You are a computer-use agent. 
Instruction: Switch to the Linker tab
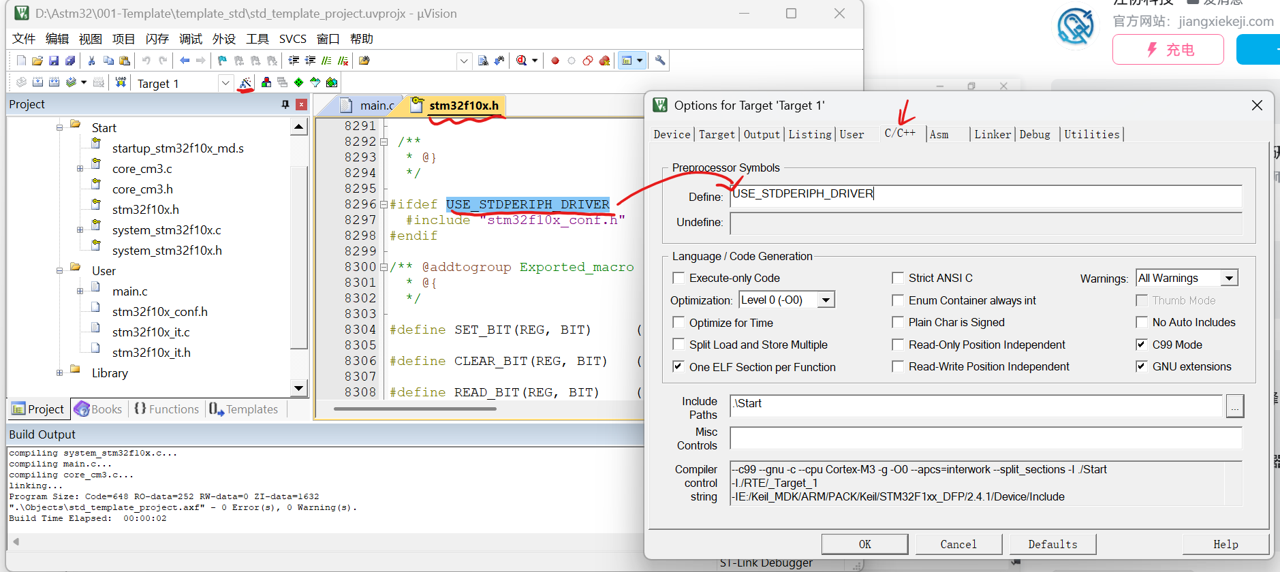click(x=993, y=134)
